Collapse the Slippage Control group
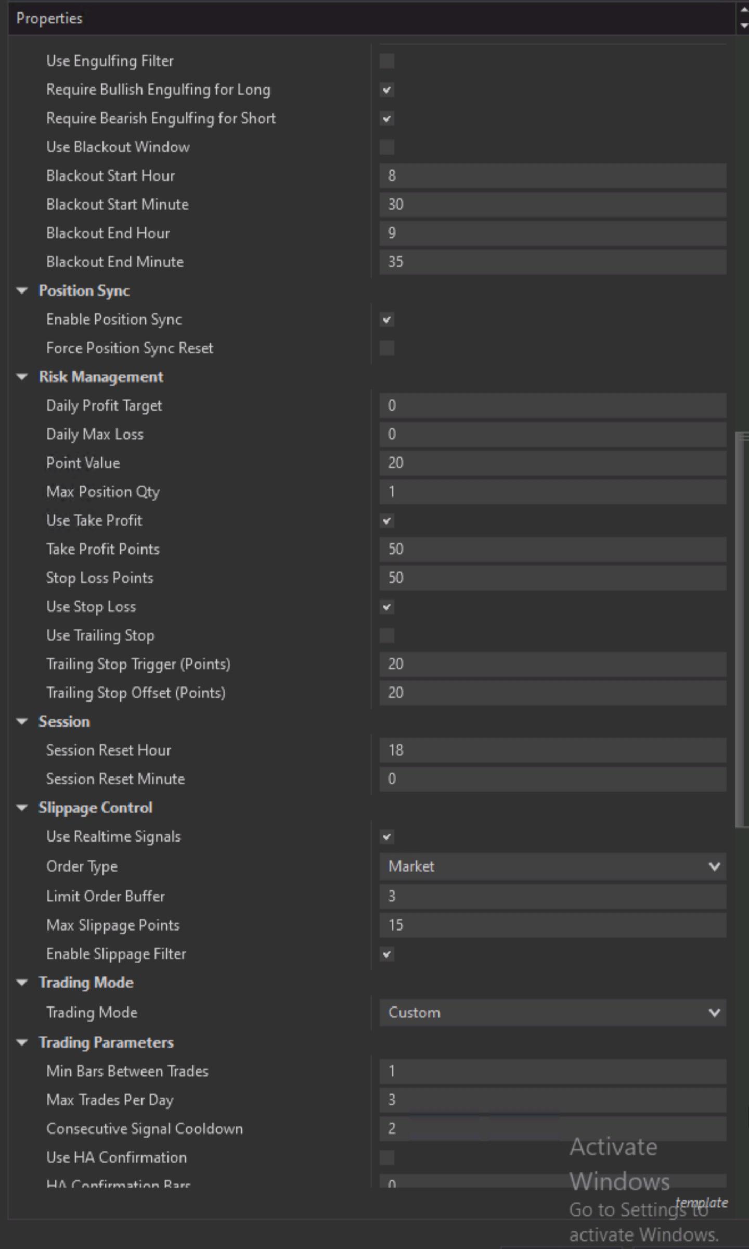Image resolution: width=749 pixels, height=1249 pixels. click(22, 808)
